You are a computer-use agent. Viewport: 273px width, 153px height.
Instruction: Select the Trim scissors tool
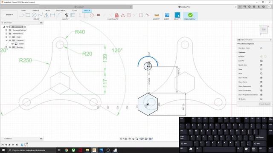(x=67, y=15)
